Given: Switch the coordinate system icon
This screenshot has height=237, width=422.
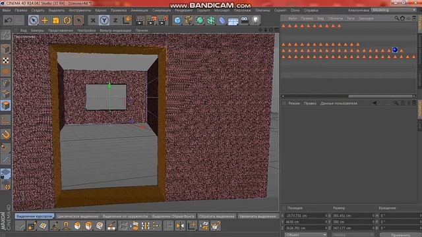Looking at the screenshot, I should click(x=127, y=20).
